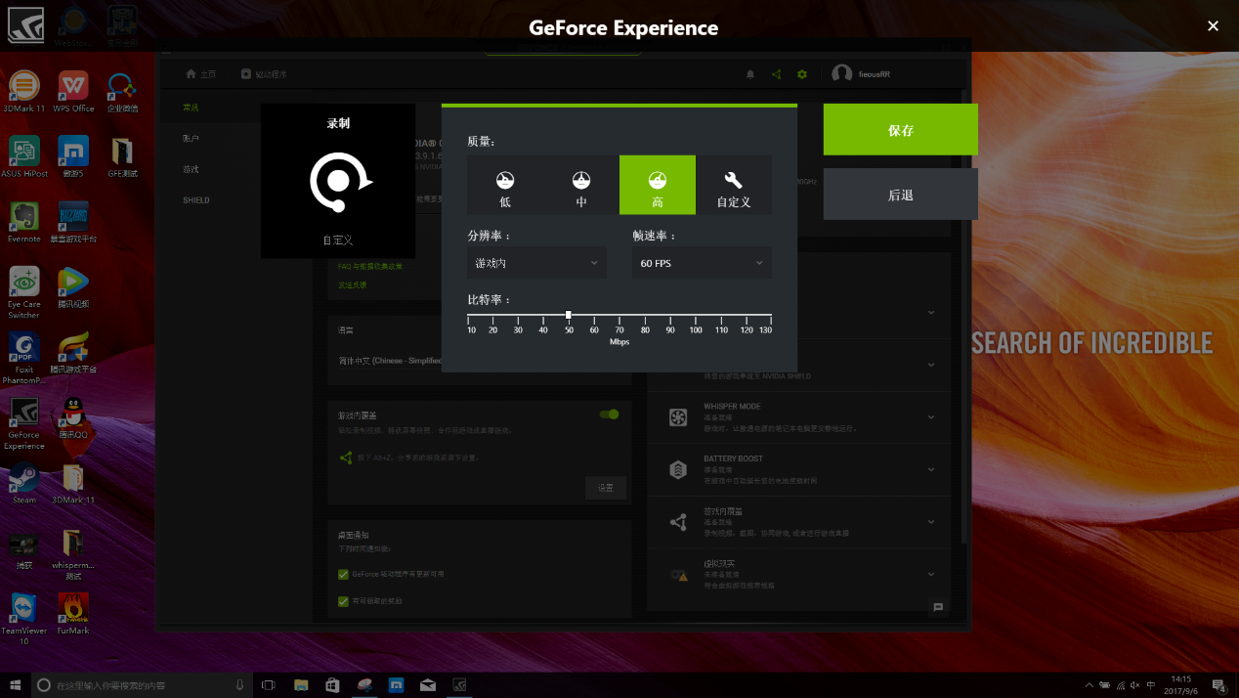Click the 录制 recording circle icon
The image size is (1239, 698).
pyautogui.click(x=338, y=182)
